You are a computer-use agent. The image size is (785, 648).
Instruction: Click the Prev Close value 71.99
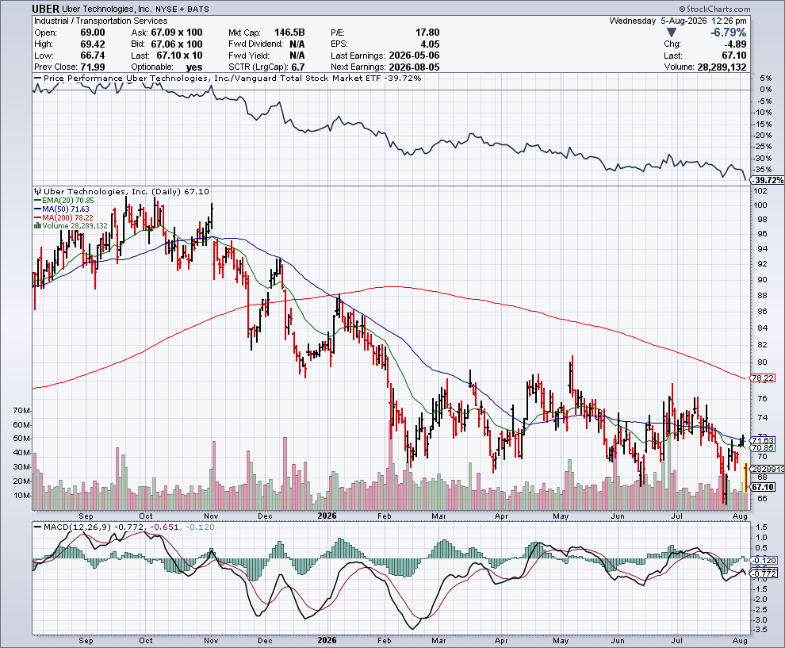[93, 67]
